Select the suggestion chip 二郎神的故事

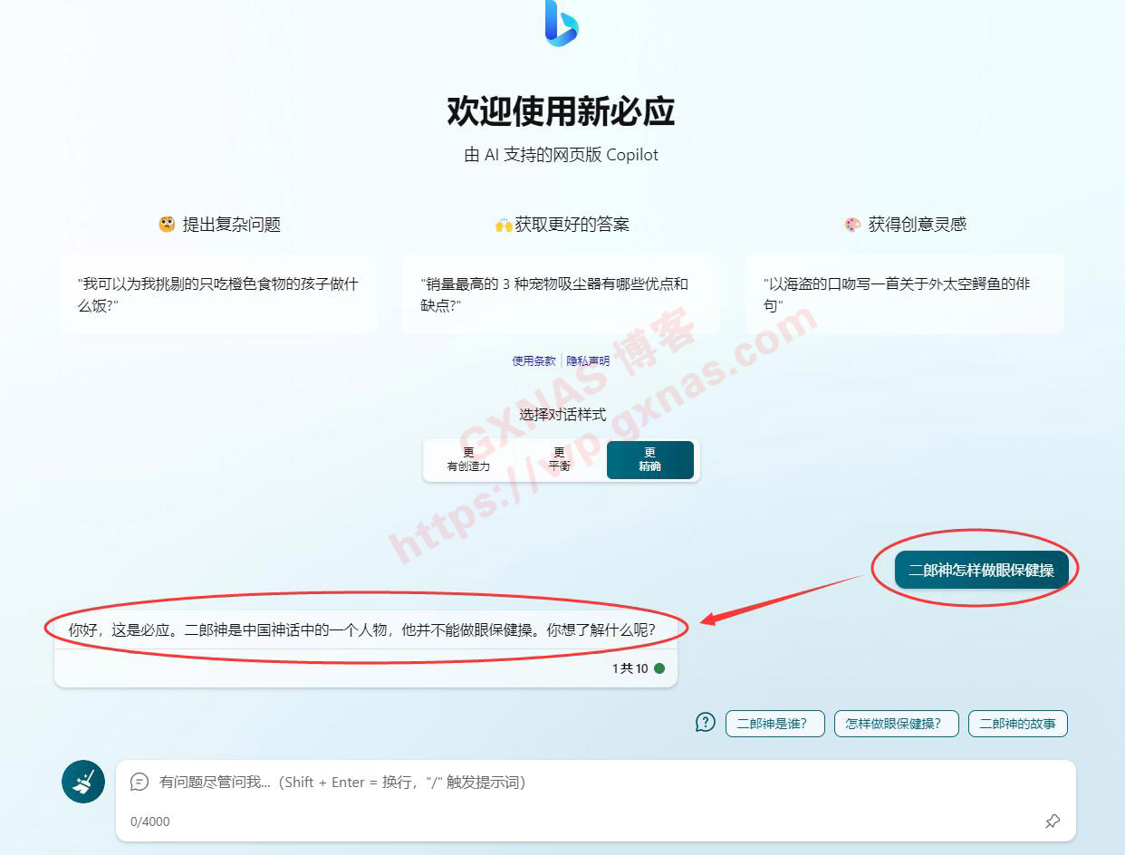(x=1017, y=724)
